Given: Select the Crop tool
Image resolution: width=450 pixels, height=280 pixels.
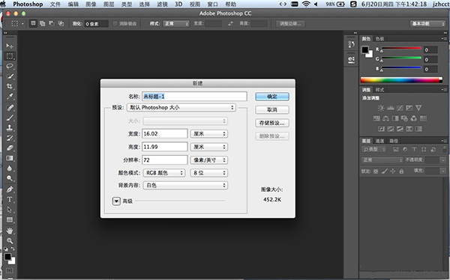Looking at the screenshot, I should 10,86.
